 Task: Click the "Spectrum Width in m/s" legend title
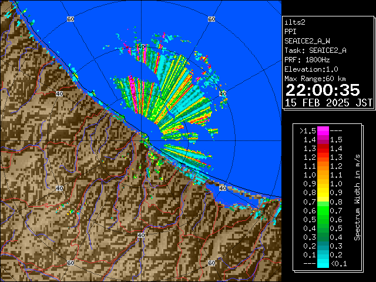[x=357, y=197]
